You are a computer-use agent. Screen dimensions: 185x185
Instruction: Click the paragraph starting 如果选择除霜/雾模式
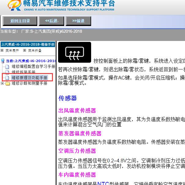coord(121,80)
